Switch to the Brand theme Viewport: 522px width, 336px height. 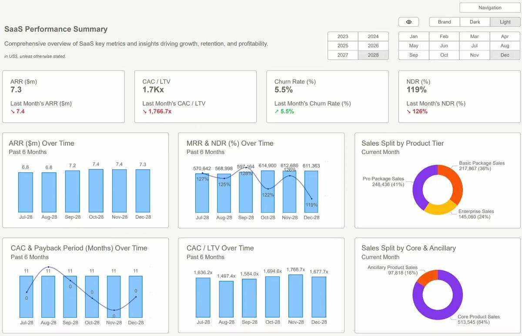(x=444, y=22)
